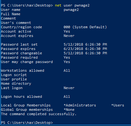
Task: Click 'All' beside Logon hours allowed
Action: (x=67, y=97)
